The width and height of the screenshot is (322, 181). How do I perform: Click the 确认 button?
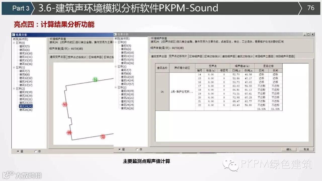[x=289, y=149]
